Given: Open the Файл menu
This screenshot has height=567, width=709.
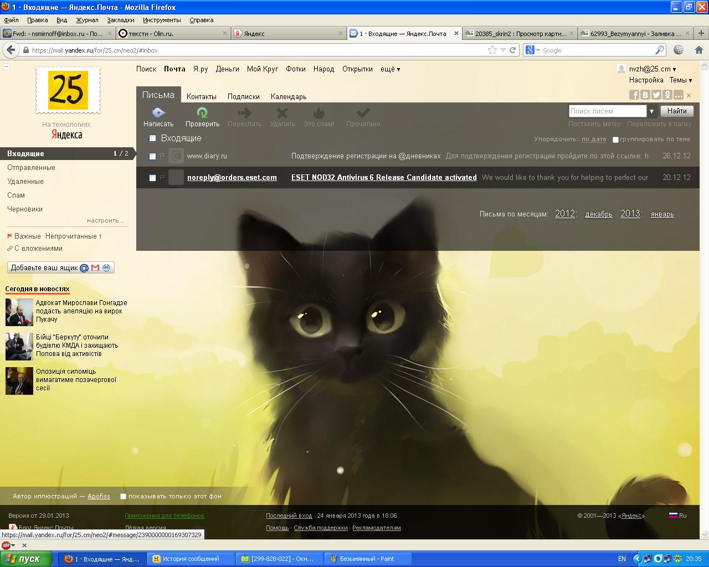Looking at the screenshot, I should [x=11, y=20].
